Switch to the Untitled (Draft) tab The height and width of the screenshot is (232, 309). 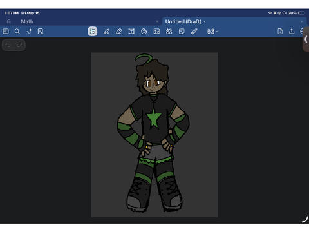click(183, 21)
